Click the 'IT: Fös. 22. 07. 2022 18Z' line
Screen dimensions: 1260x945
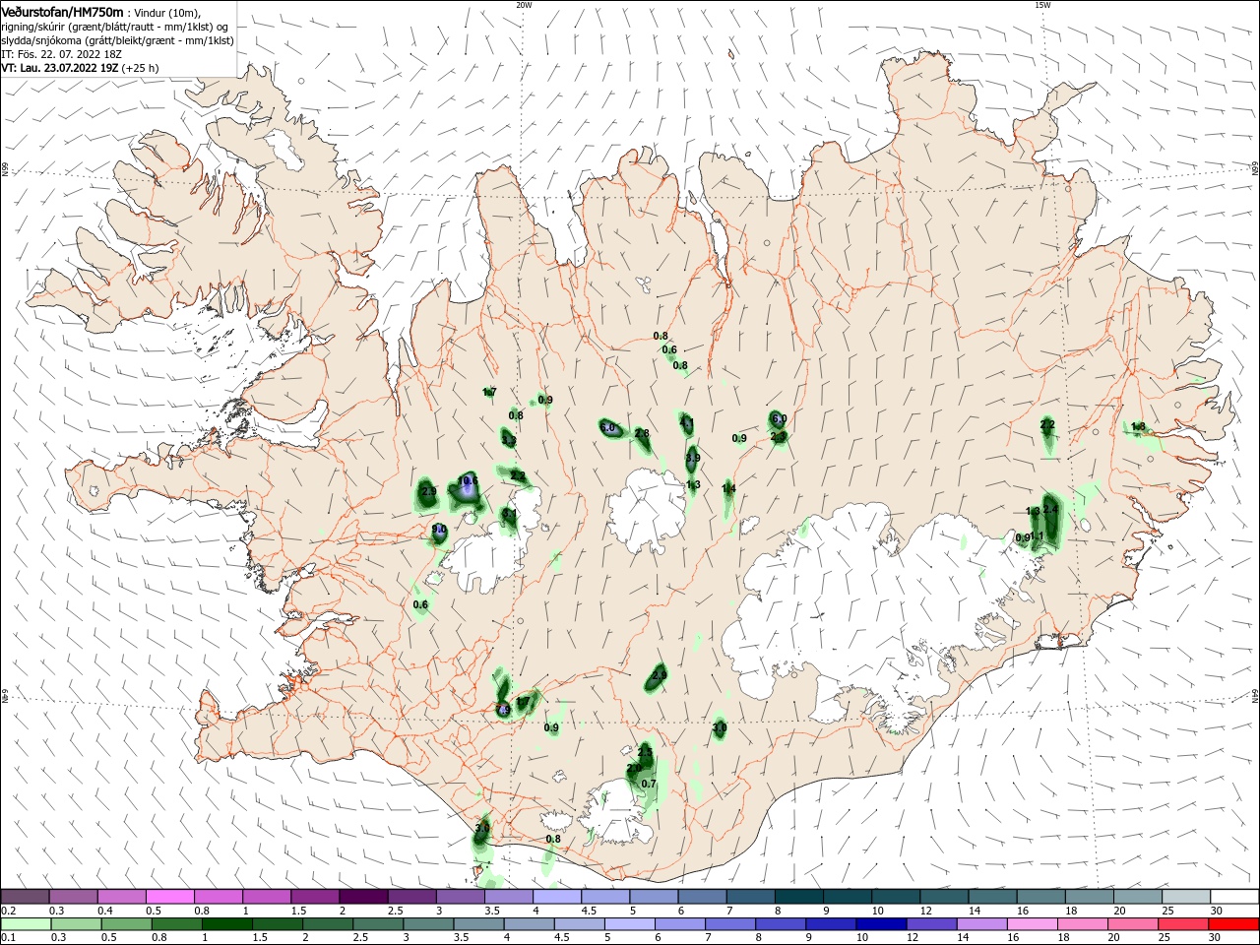60,54
